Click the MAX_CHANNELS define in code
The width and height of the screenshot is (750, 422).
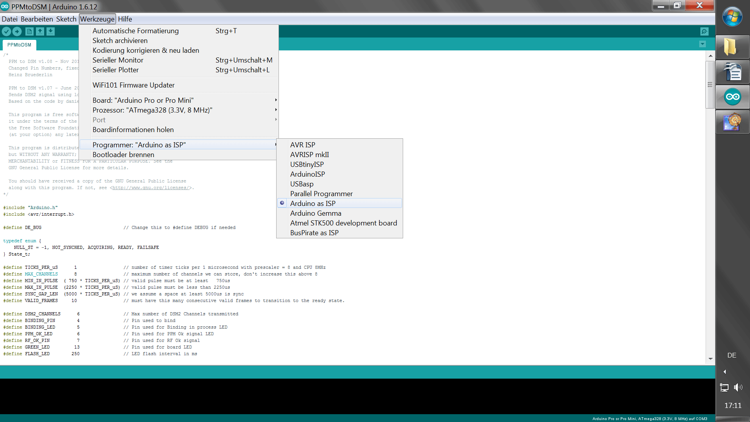click(x=41, y=274)
